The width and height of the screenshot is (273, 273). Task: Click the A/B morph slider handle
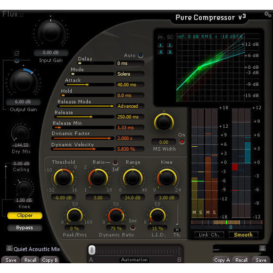[x=92, y=250]
